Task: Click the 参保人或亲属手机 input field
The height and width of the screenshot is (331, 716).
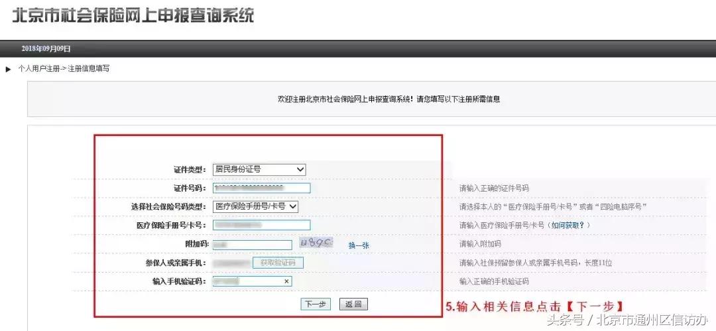Action: coord(233,263)
